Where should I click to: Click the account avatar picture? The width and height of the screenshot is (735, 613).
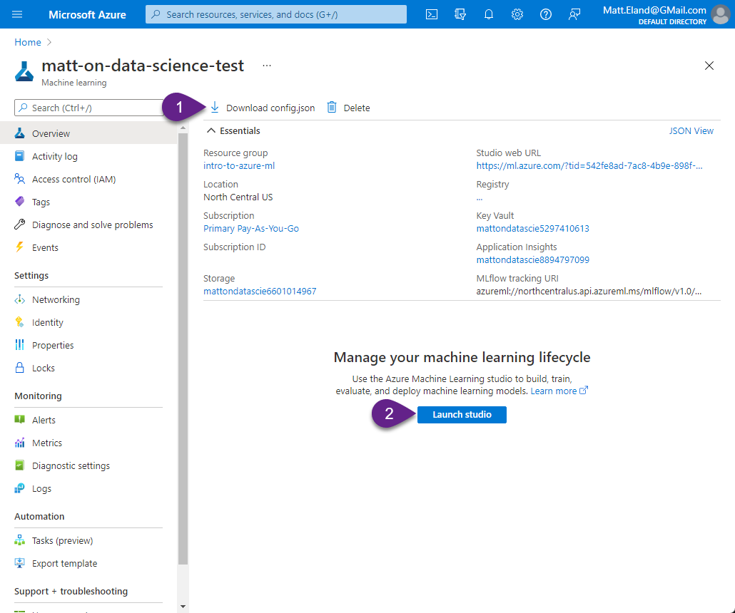[721, 14]
